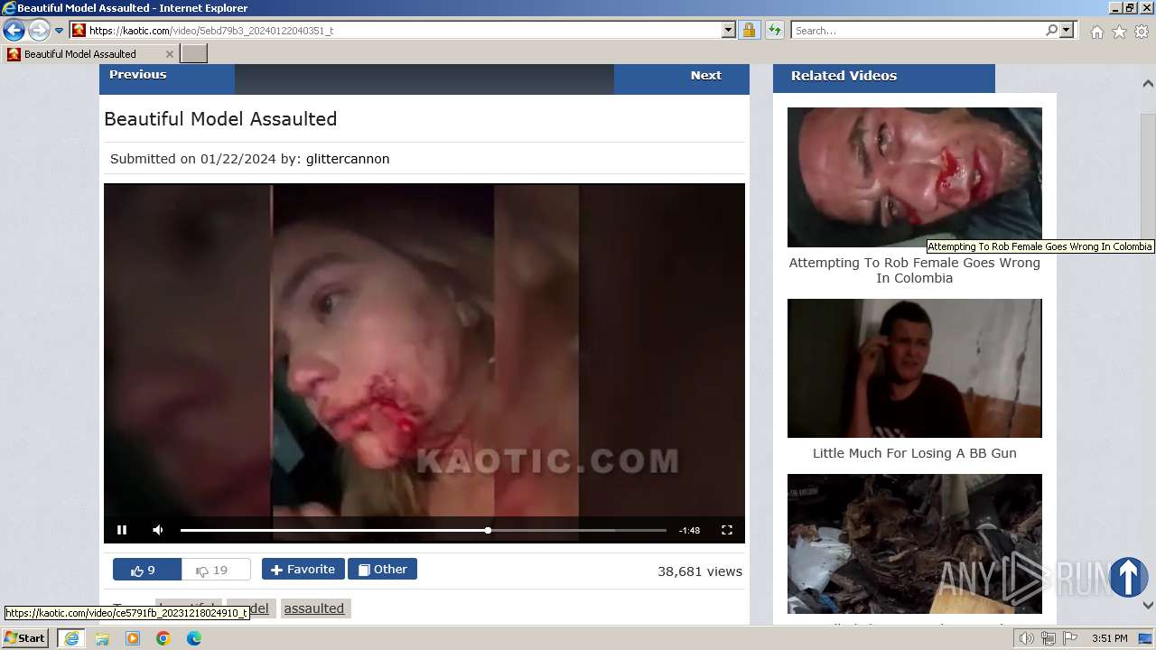Viewport: 1156px width, 650px height.
Task: Click the browser Forward arrow
Action: point(39,31)
